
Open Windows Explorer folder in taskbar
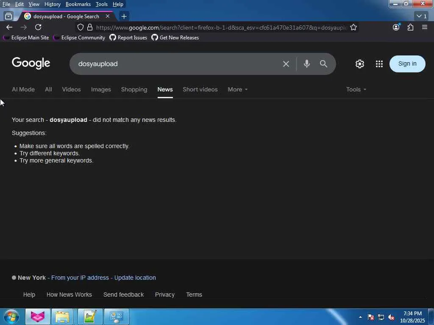coord(62,317)
